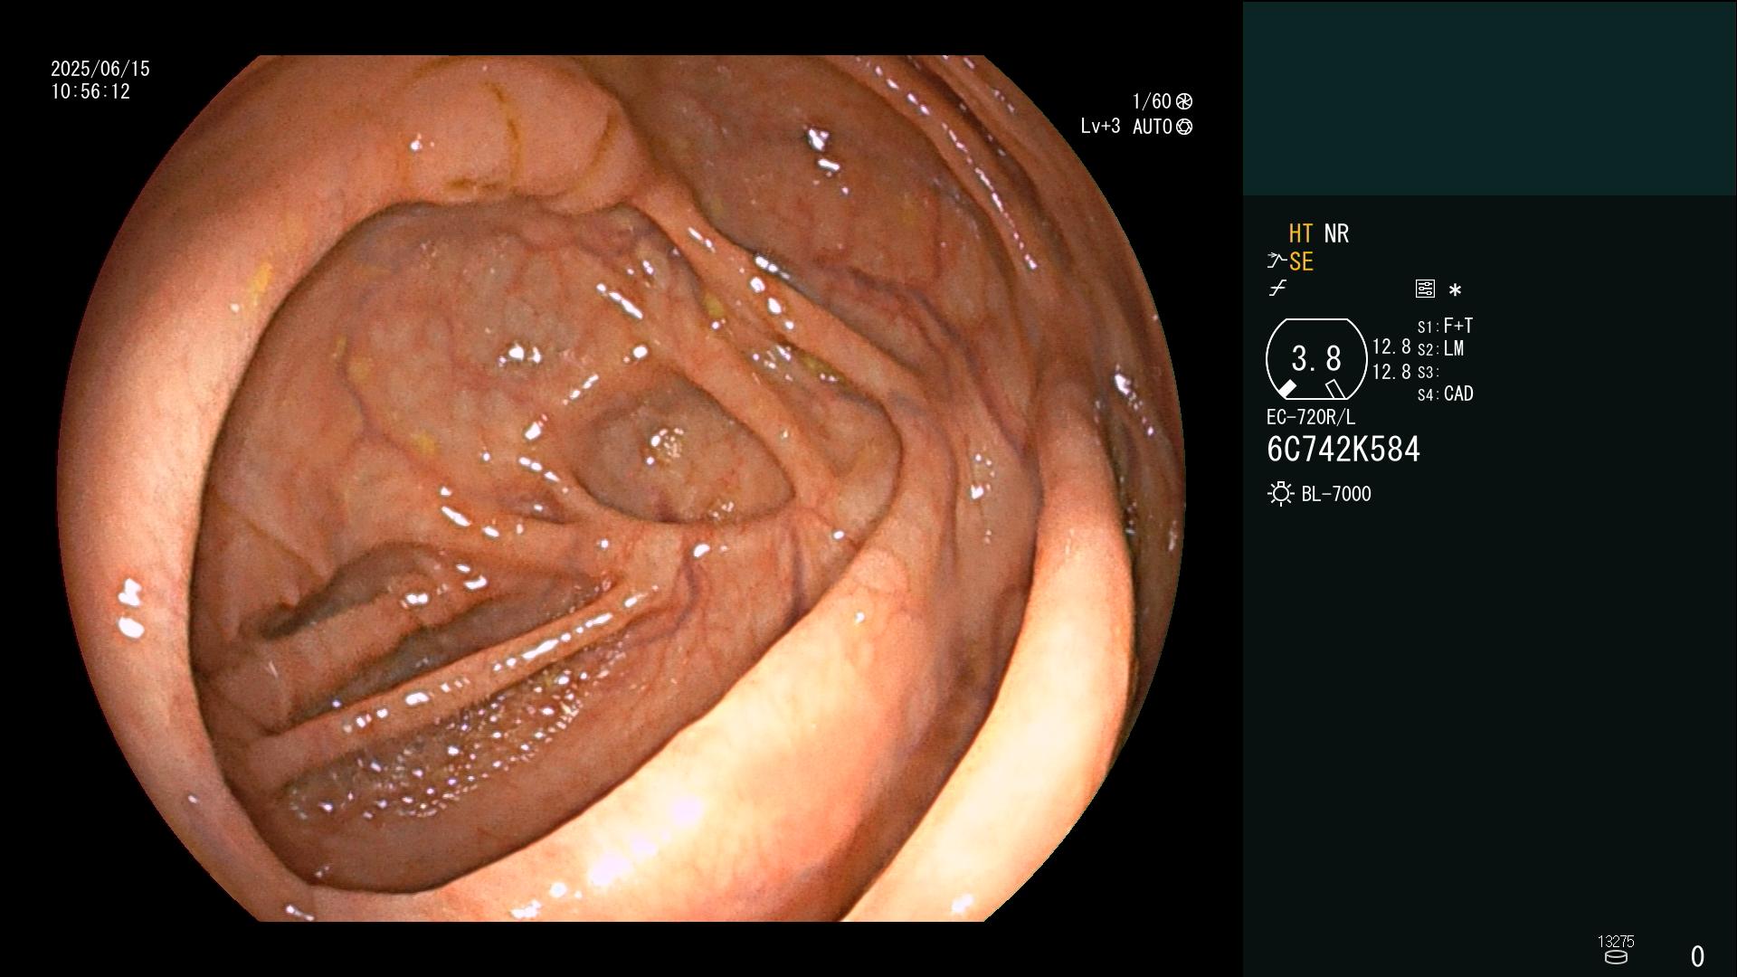Click the HT indicator
1737x977 pixels.
tap(1300, 233)
